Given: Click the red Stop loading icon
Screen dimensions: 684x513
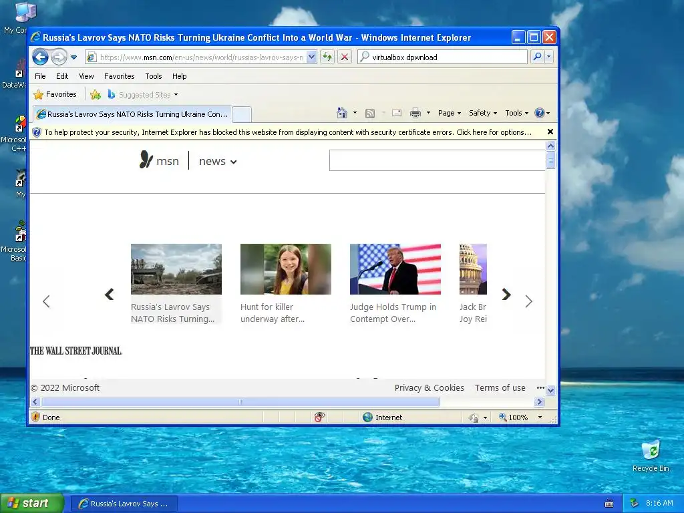Looking at the screenshot, I should (345, 57).
